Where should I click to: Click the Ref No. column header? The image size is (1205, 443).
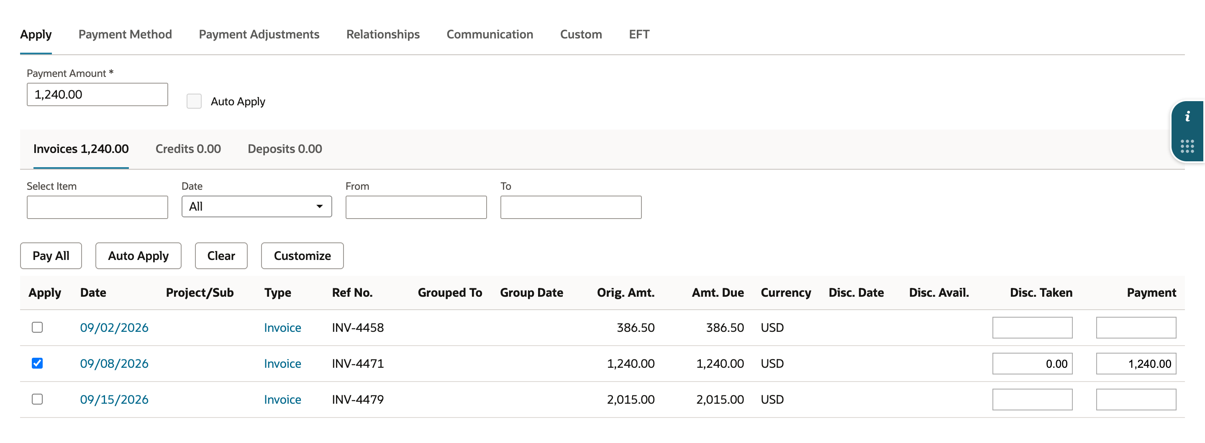(x=352, y=293)
